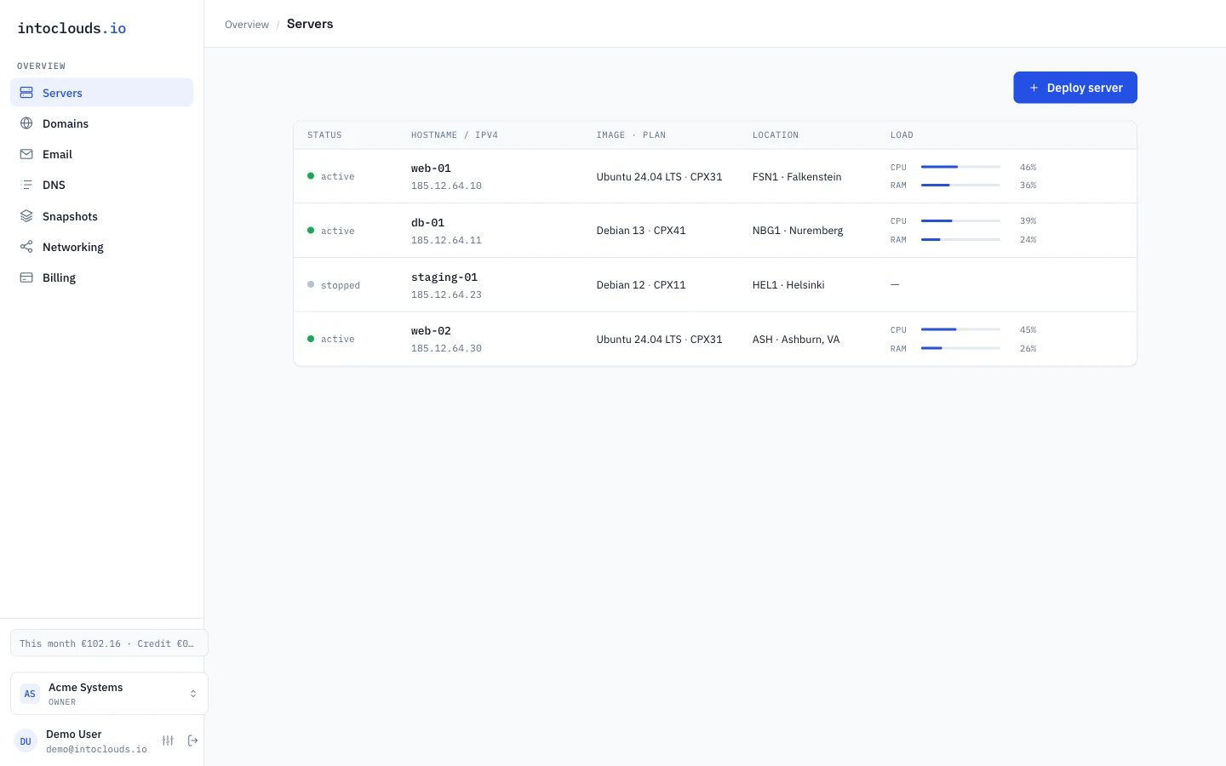1226x766 pixels.
Task: Click the Deploy server button
Action: pyautogui.click(x=1075, y=88)
